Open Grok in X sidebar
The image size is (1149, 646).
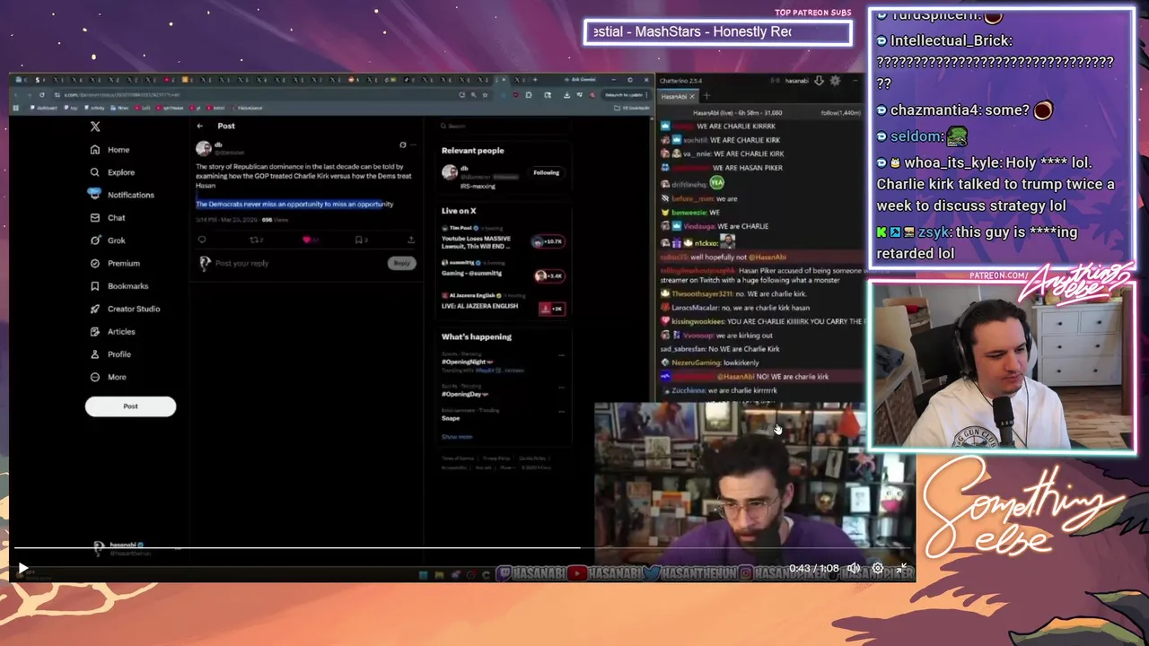click(109, 240)
